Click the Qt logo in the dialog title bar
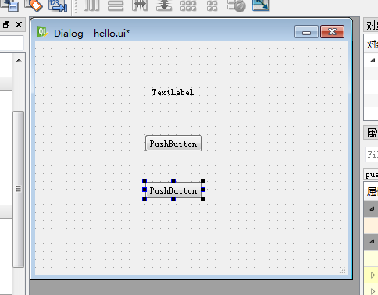The height and width of the screenshot is (295, 378). (42, 32)
